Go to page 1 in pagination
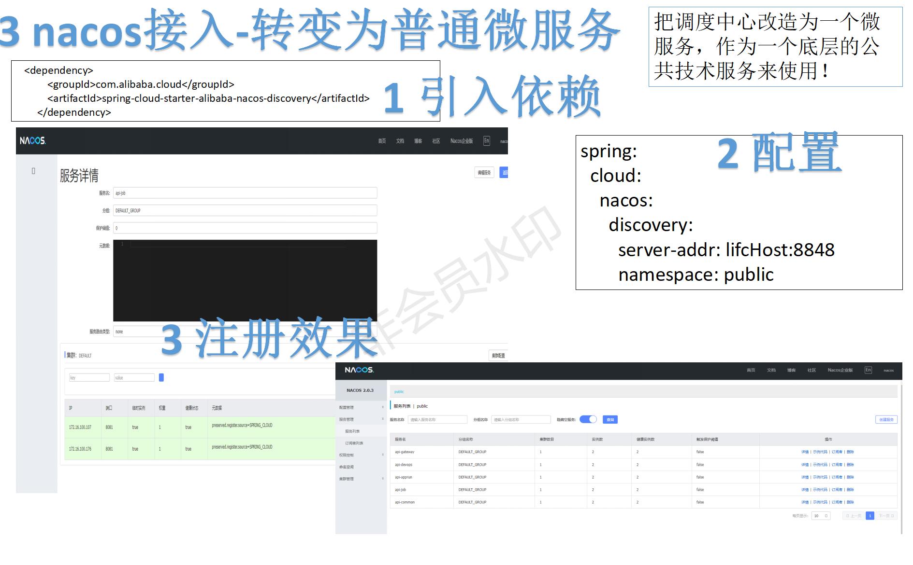The image size is (913, 565). tap(870, 516)
